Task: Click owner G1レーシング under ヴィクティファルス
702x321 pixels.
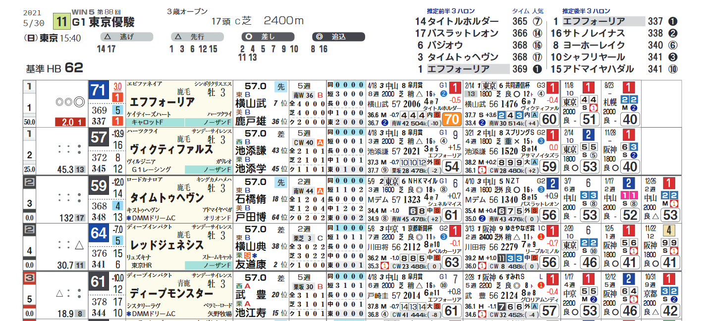Action: [151, 170]
